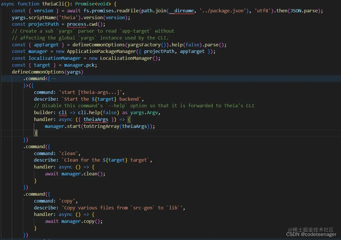The height and width of the screenshot is (240, 341).
Task: Click yargsFactory() call
Action: 147,45
